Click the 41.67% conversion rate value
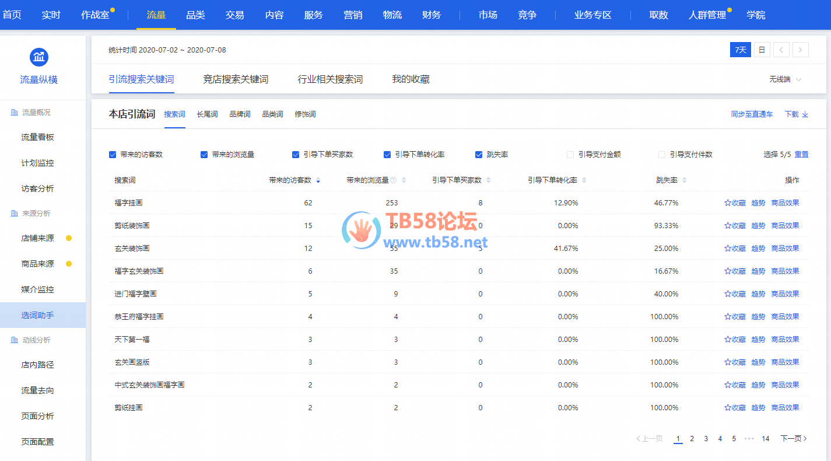Viewport: 831px width, 461px height. (566, 249)
